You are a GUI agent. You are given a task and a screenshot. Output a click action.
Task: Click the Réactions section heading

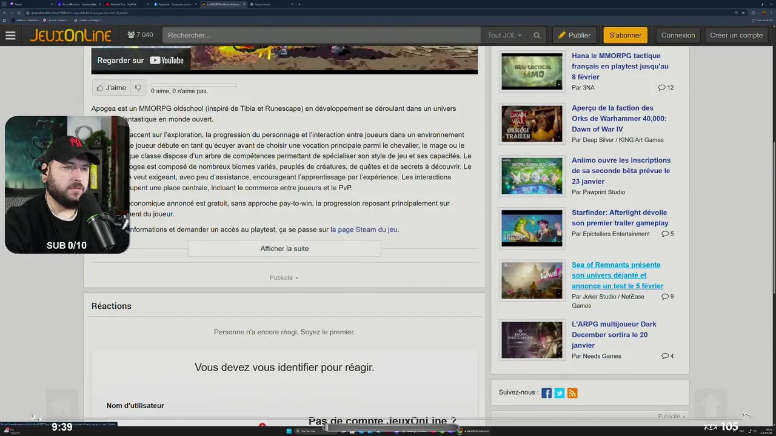pos(112,306)
